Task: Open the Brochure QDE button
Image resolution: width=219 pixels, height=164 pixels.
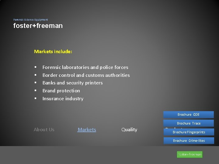Action: (x=188, y=114)
